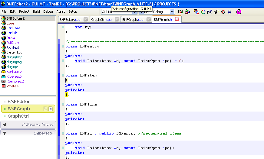Close the BNFGraph.h tab
The image size is (264, 159).
(177, 19)
